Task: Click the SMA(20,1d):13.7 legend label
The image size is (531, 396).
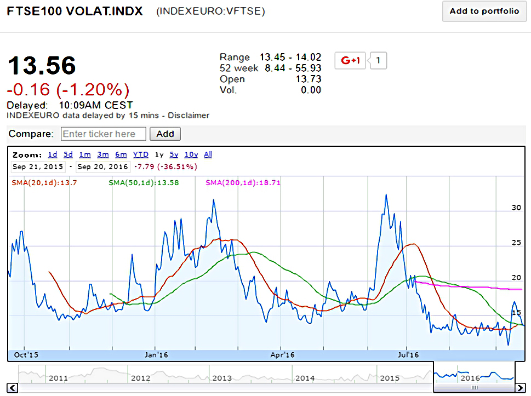Action: point(44,183)
